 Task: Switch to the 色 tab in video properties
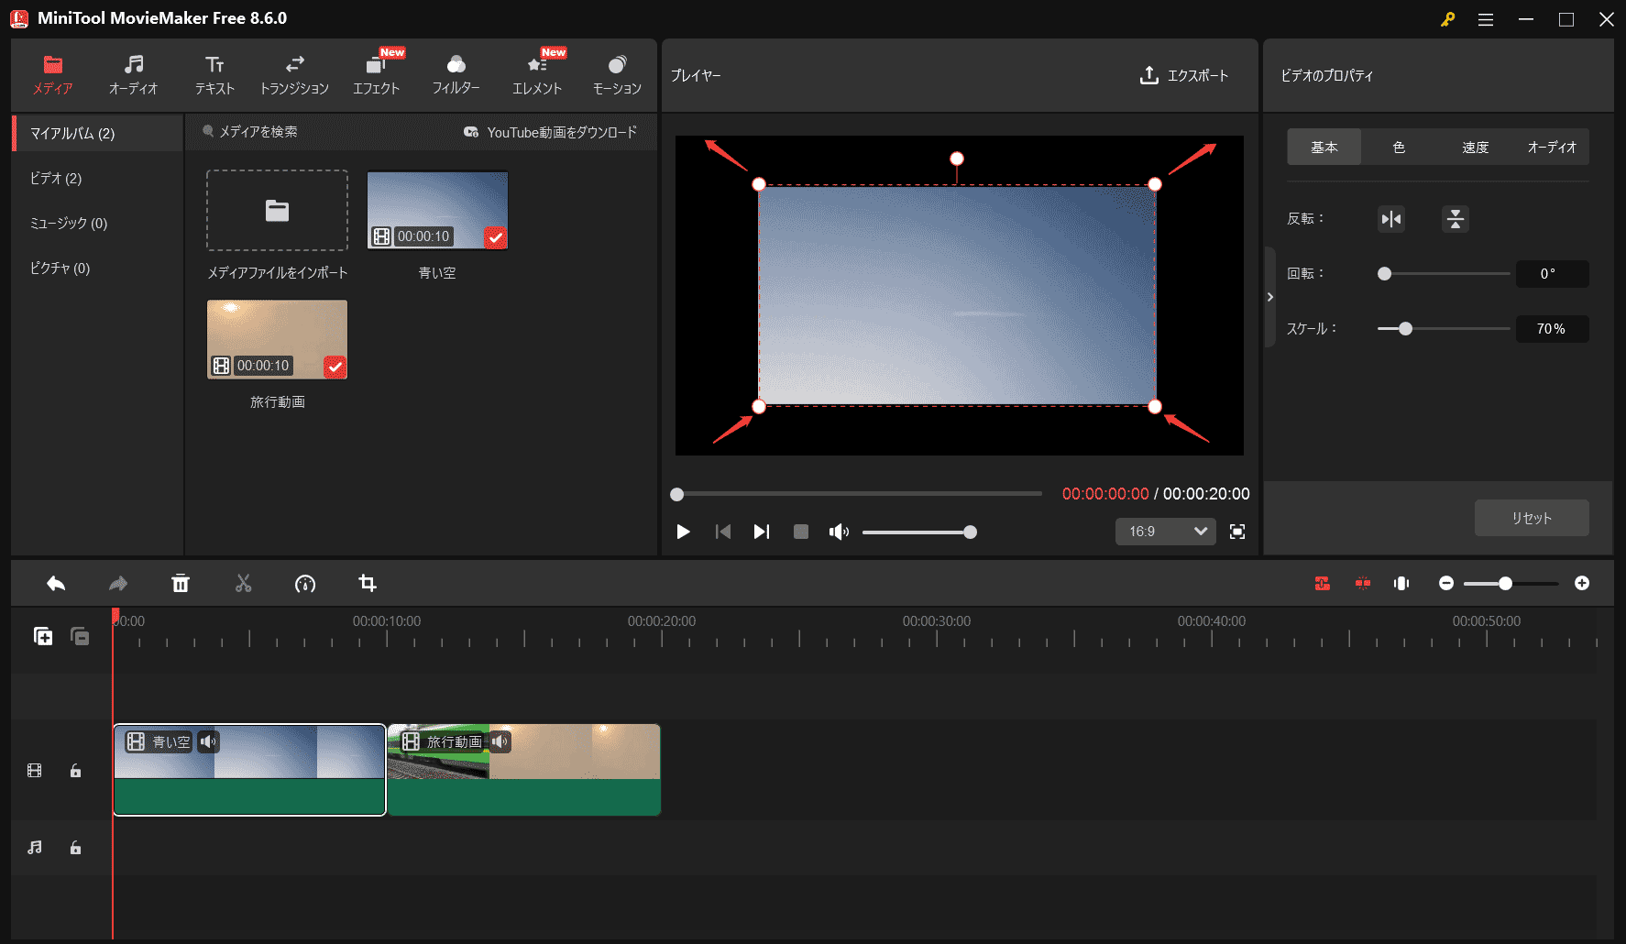[x=1399, y=147]
